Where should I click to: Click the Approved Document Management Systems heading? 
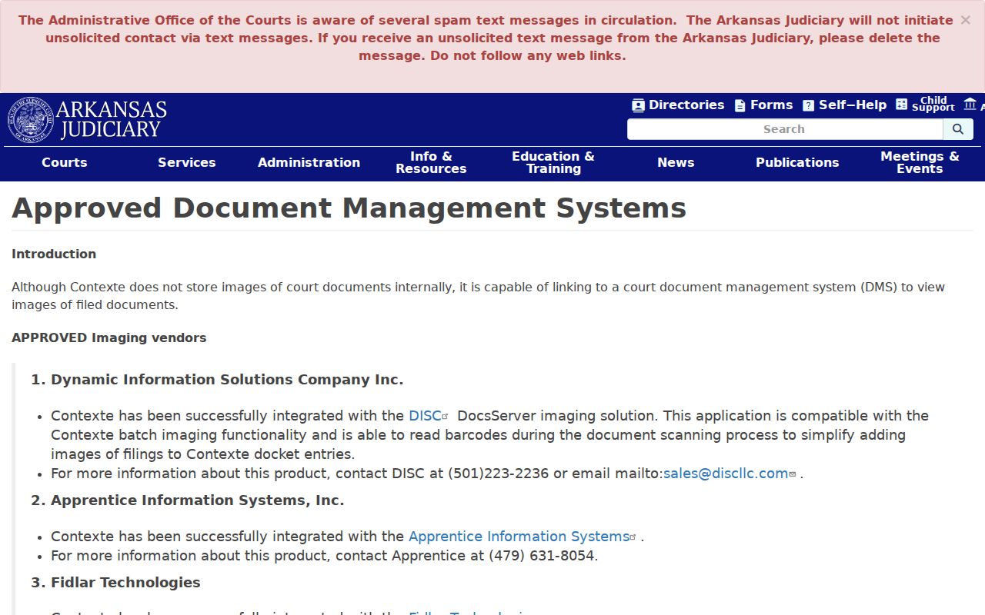[x=349, y=208]
